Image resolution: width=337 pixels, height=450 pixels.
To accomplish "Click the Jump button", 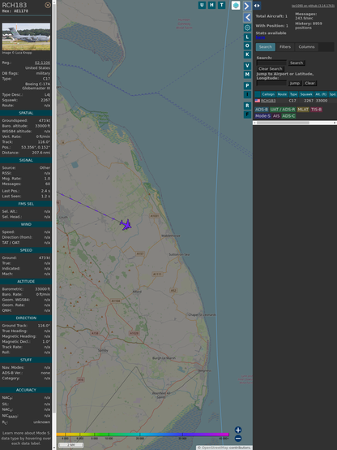I will click(294, 83).
